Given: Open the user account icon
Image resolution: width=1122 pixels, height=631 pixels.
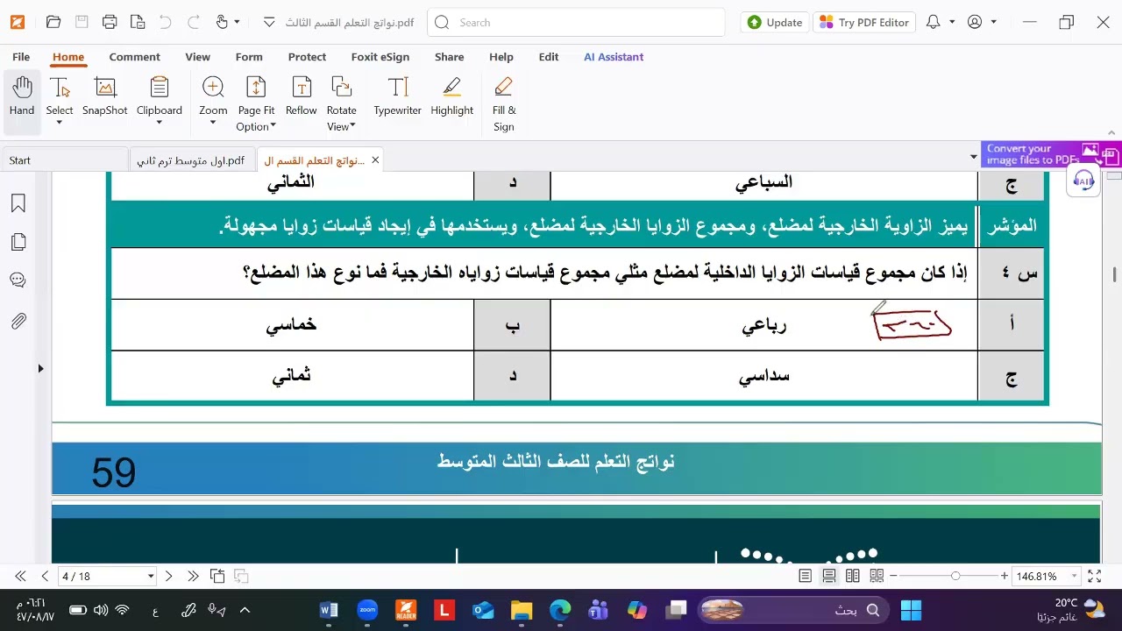Looking at the screenshot, I should 975,23.
